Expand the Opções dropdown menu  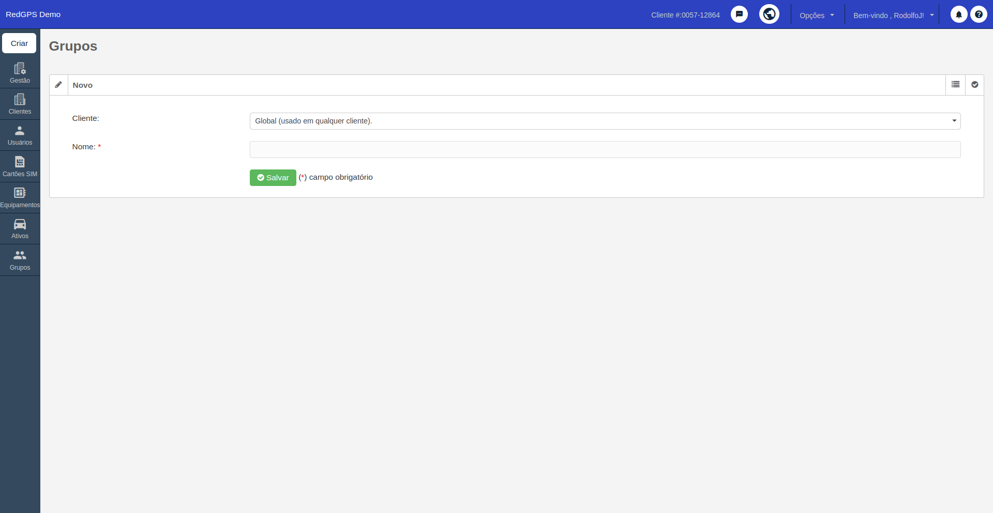click(x=817, y=15)
